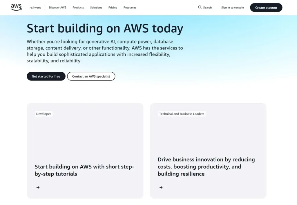Open the Discover AWS menu
This screenshot has height=205, width=297.
point(57,8)
